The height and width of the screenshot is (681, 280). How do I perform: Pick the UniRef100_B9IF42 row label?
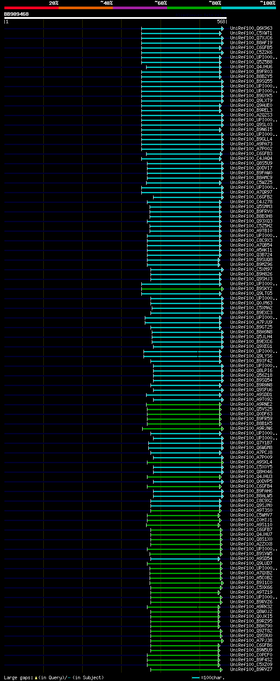coord(251,361)
